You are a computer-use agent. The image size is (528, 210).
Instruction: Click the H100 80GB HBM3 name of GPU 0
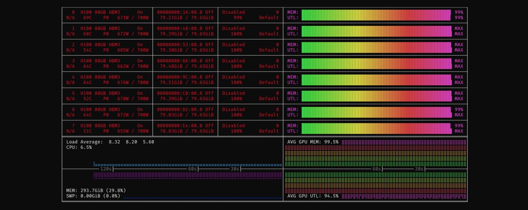pyautogui.click(x=100, y=12)
